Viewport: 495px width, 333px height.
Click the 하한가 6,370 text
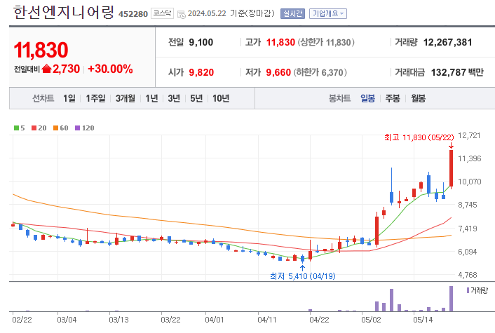320,73
